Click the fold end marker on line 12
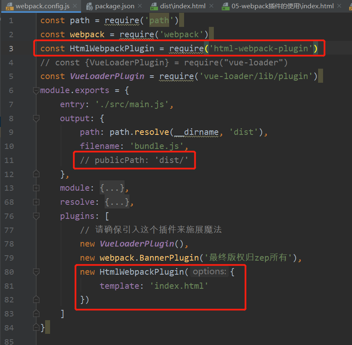The width and height of the screenshot is (352, 345). pyautogui.click(x=36, y=174)
